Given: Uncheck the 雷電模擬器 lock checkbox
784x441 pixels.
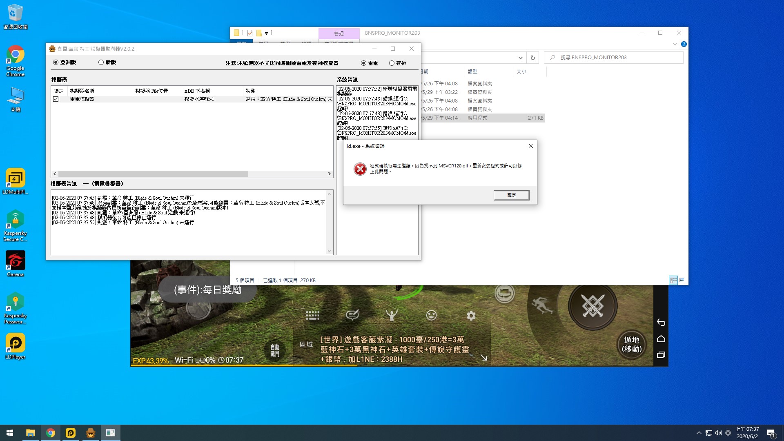Looking at the screenshot, I should pos(56,99).
